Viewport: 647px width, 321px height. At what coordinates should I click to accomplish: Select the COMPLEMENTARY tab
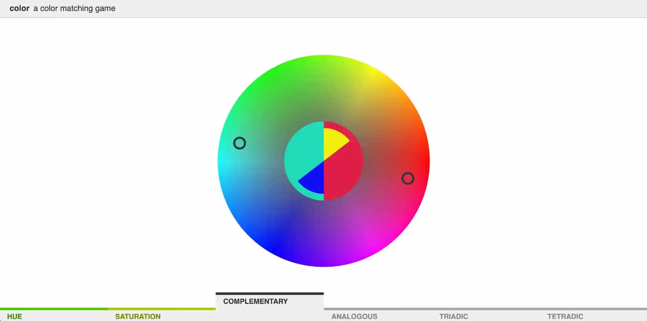coord(255,302)
